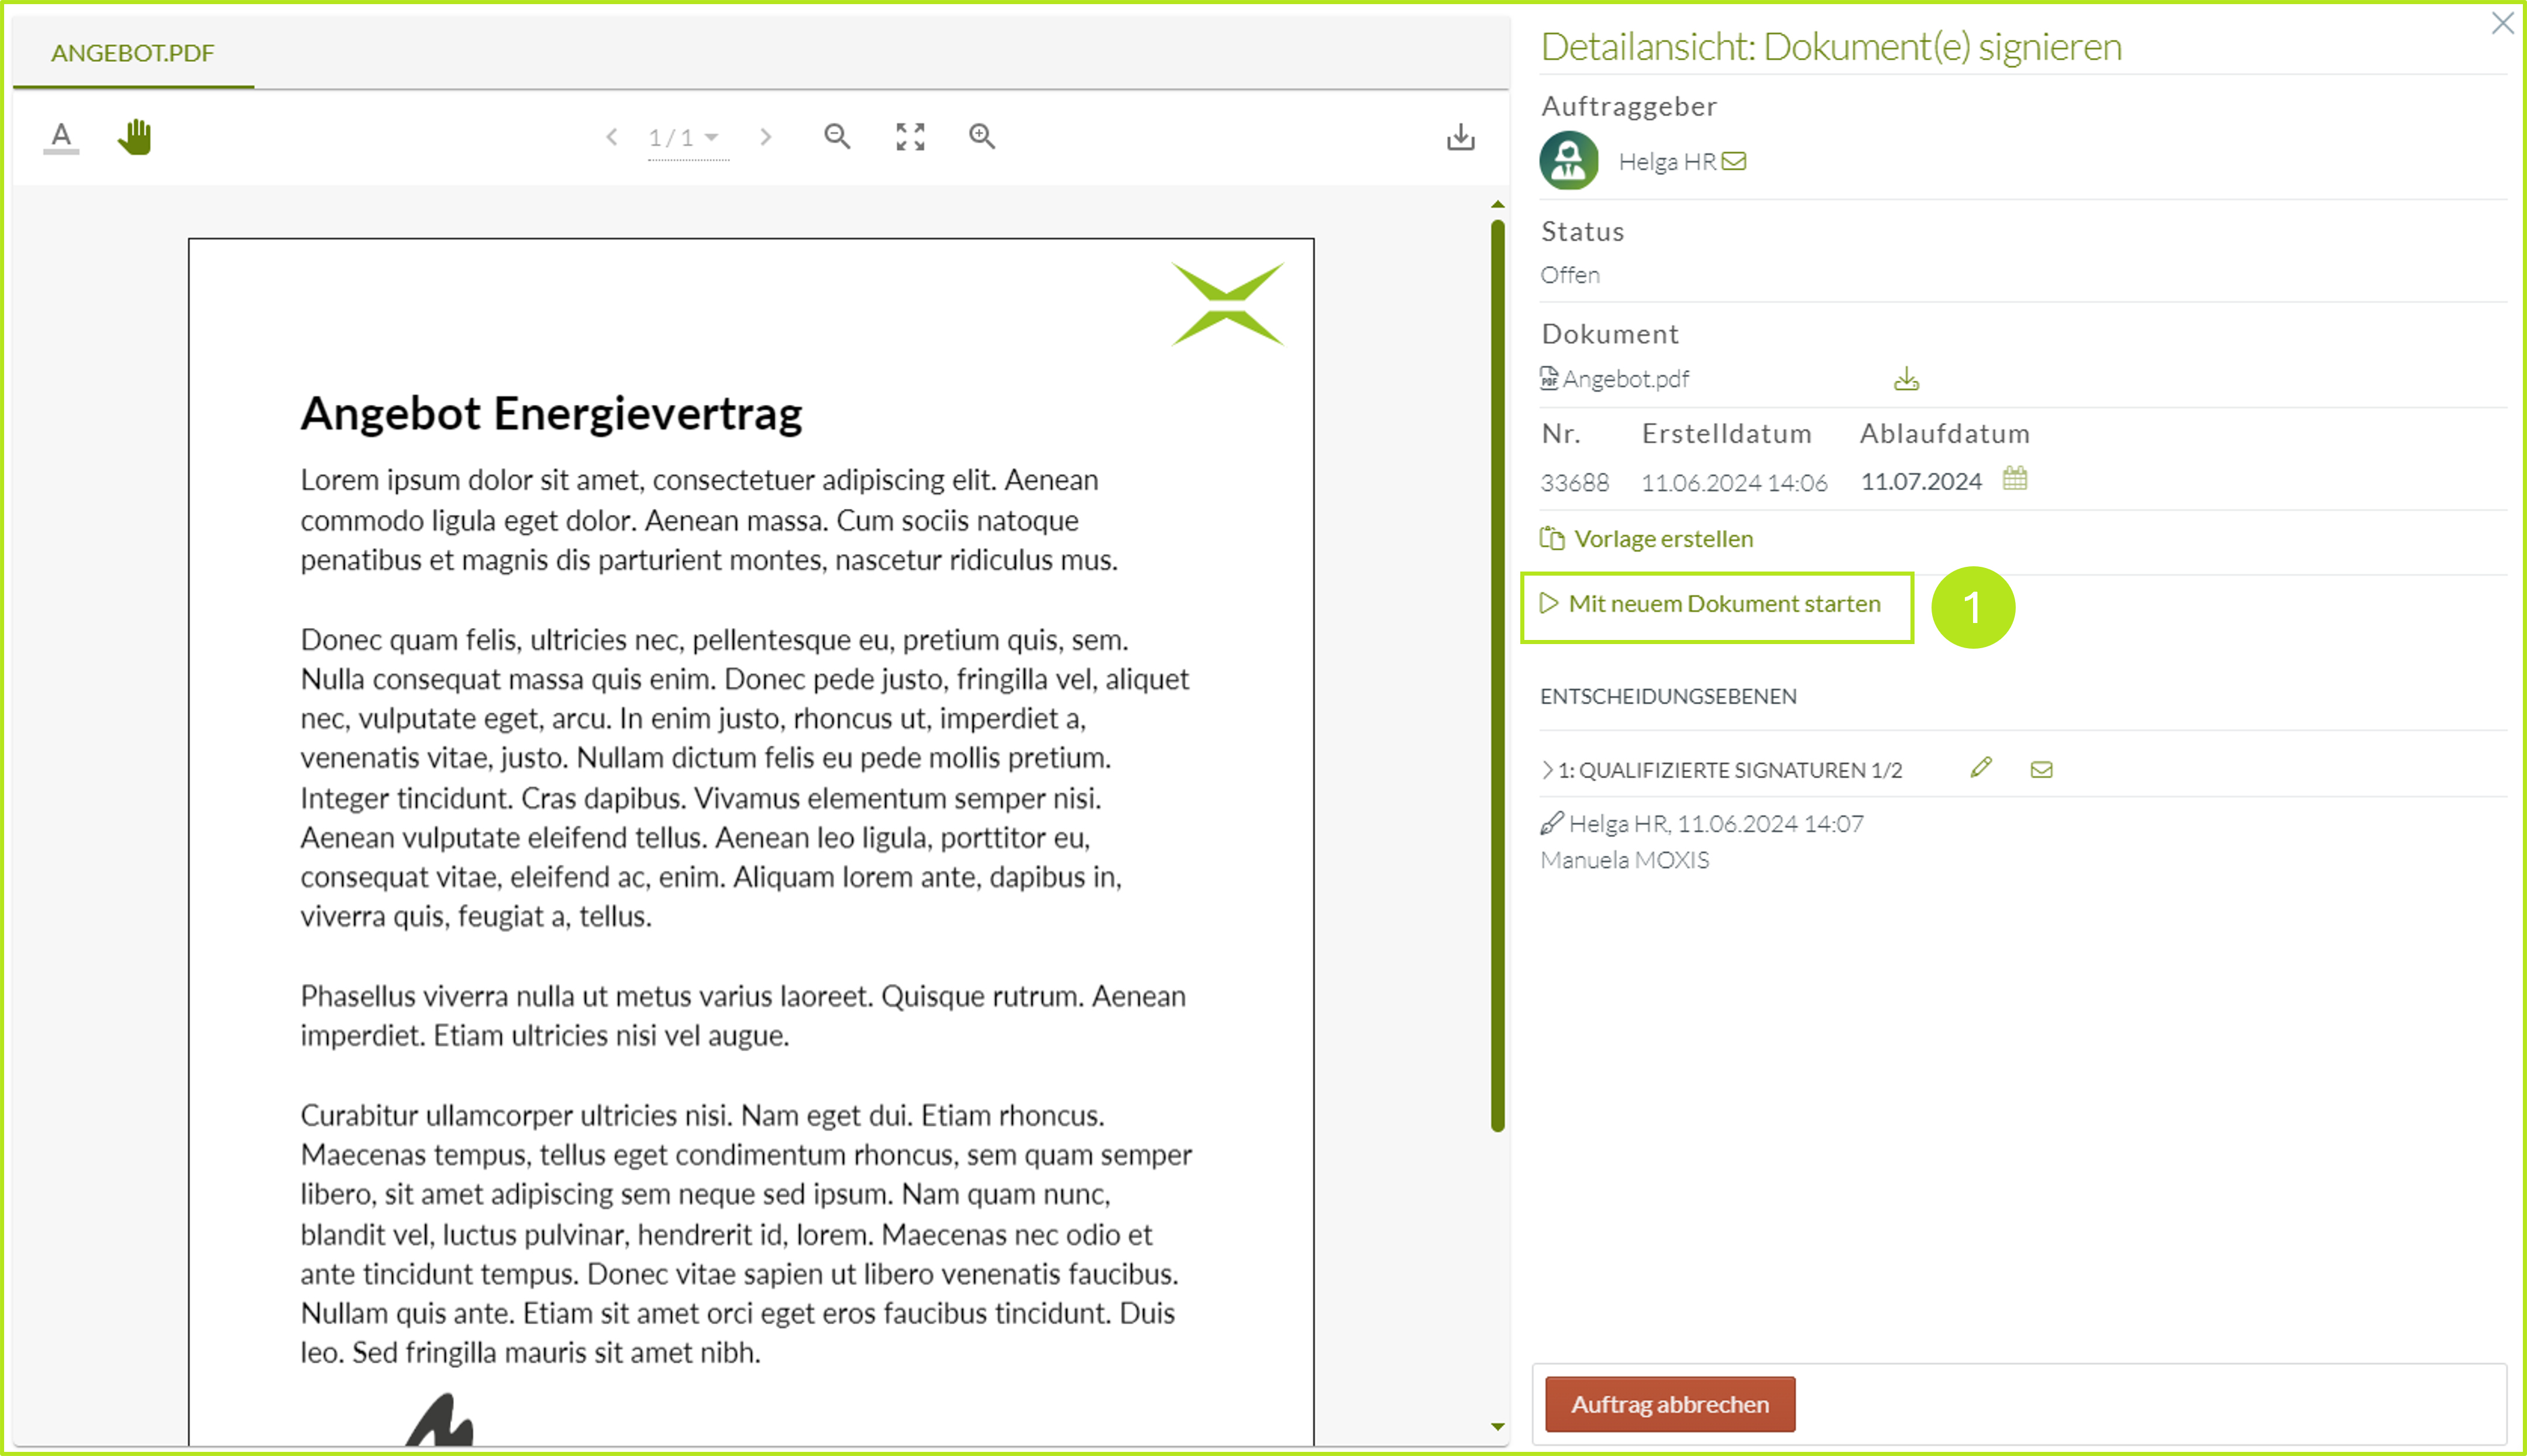
Task: Start with Mit neuem Dokument starten
Action: click(1723, 603)
